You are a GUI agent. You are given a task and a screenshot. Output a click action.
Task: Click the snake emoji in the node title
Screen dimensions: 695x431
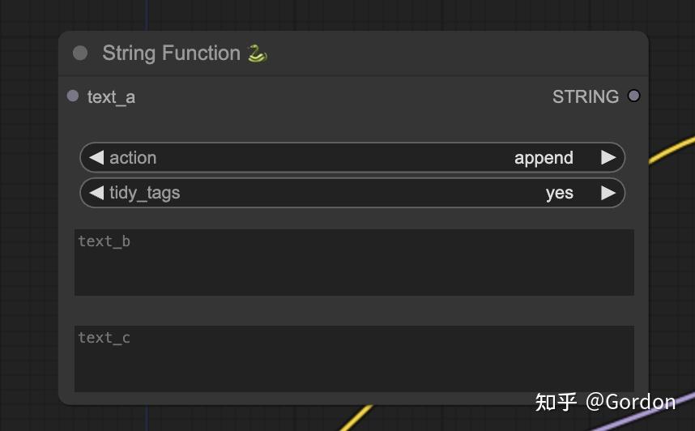[257, 54]
